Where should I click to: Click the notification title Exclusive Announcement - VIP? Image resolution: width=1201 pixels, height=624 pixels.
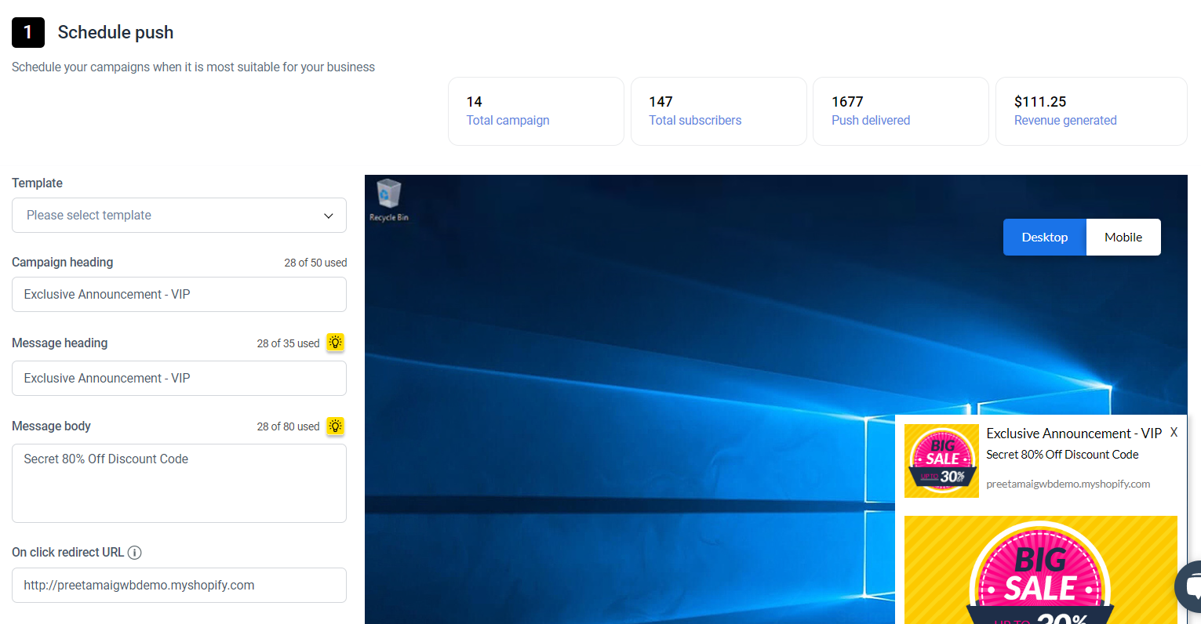coord(1074,434)
